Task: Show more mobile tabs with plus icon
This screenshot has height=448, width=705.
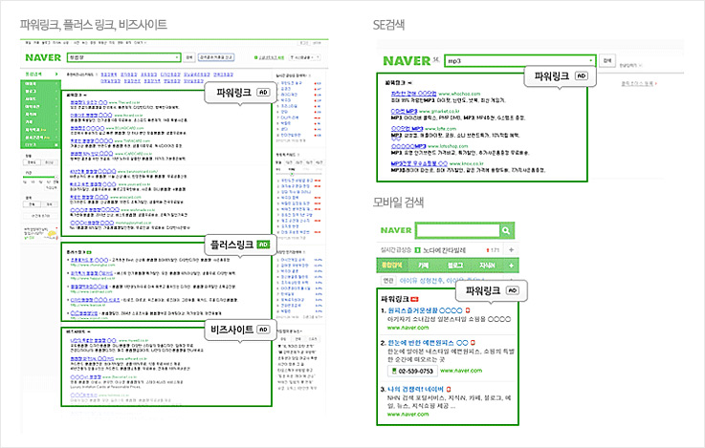Action: (511, 266)
